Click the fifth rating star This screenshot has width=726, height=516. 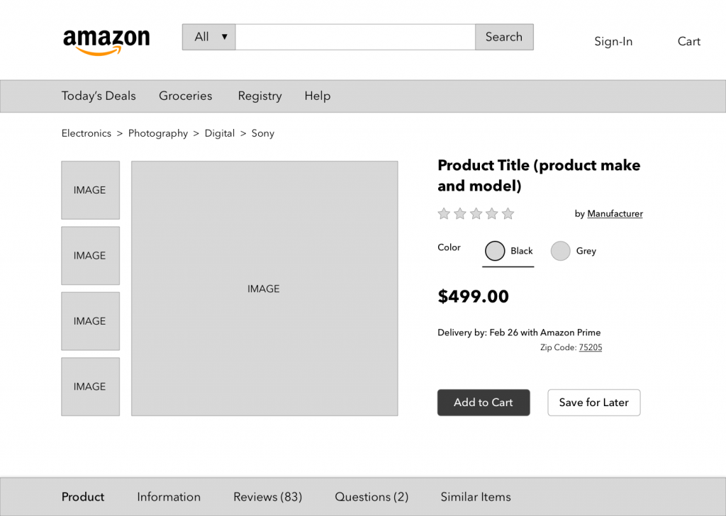(x=508, y=214)
